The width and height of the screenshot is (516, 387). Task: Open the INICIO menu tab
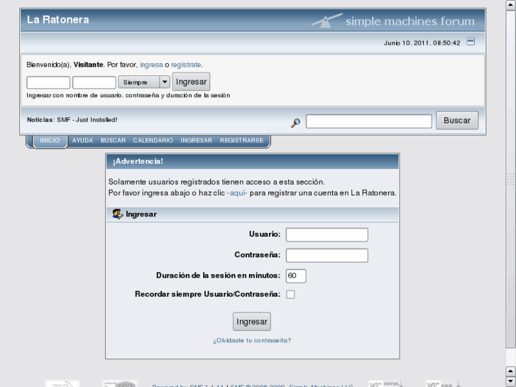click(x=50, y=141)
